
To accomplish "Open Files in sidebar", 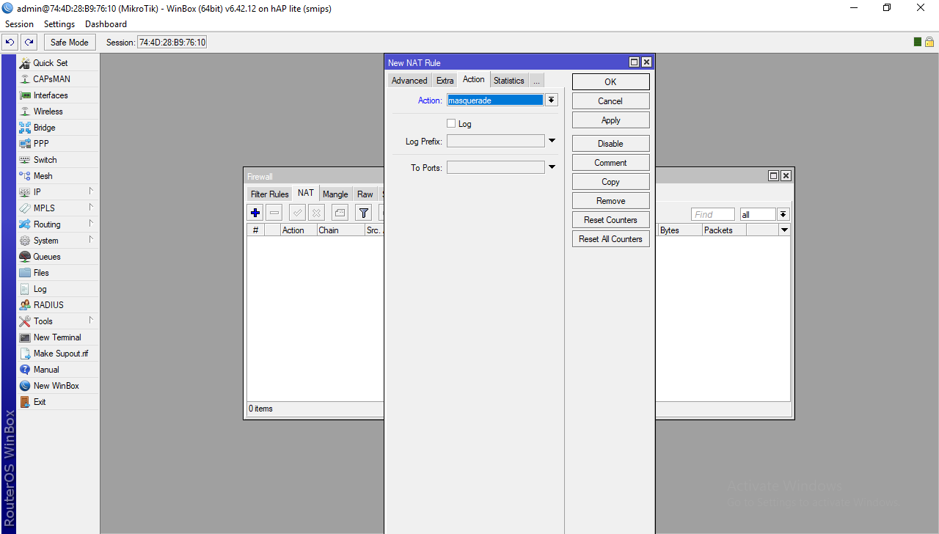I will [58, 273].
